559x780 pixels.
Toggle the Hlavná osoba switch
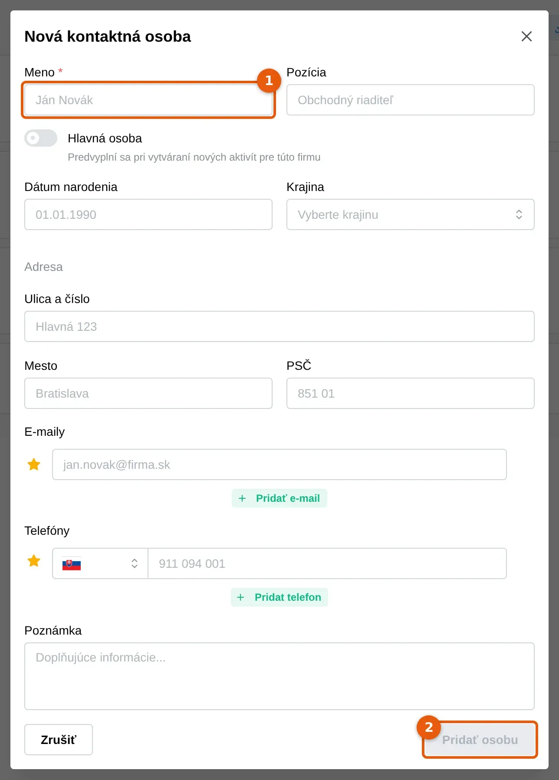(x=41, y=138)
